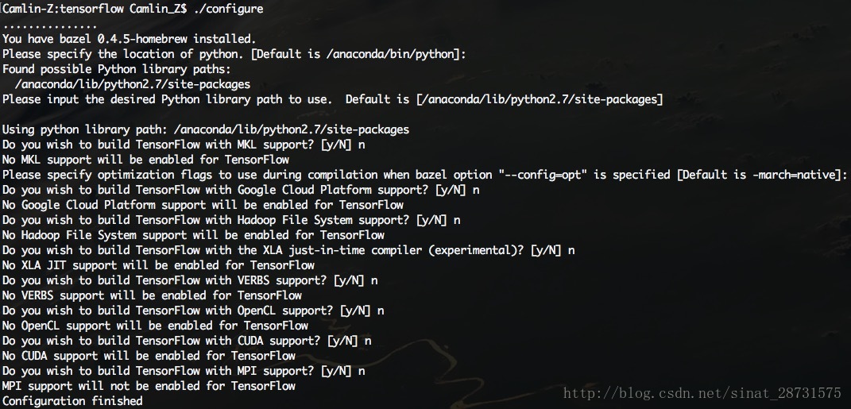
Task: Click the Google Cloud Platform support question
Action: click(x=241, y=191)
